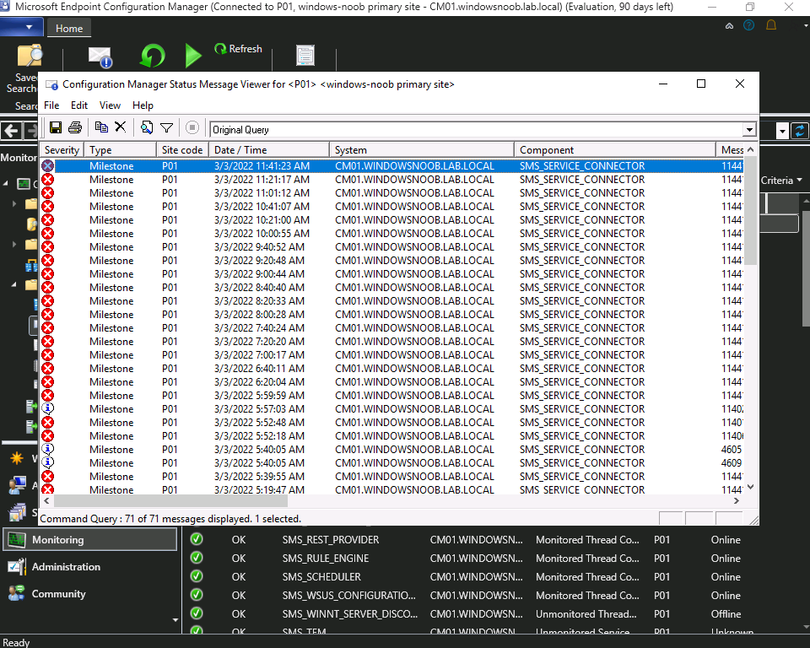Click the Administration workspace icon
810x648 pixels.
[17, 567]
